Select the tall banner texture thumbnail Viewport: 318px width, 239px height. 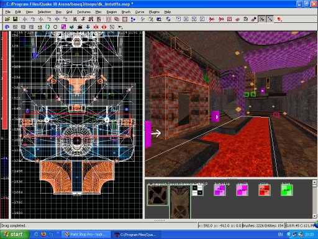pyautogui.click(x=180, y=202)
